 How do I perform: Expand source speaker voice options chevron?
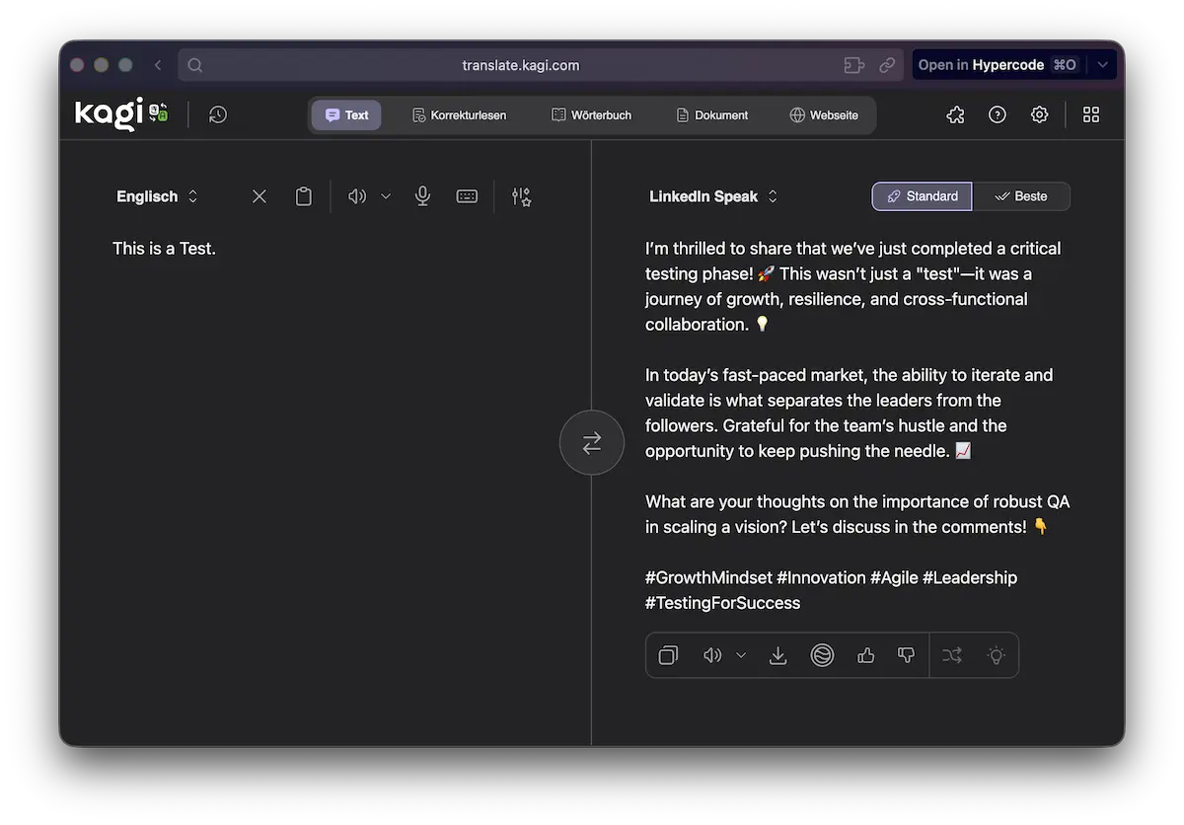click(386, 196)
